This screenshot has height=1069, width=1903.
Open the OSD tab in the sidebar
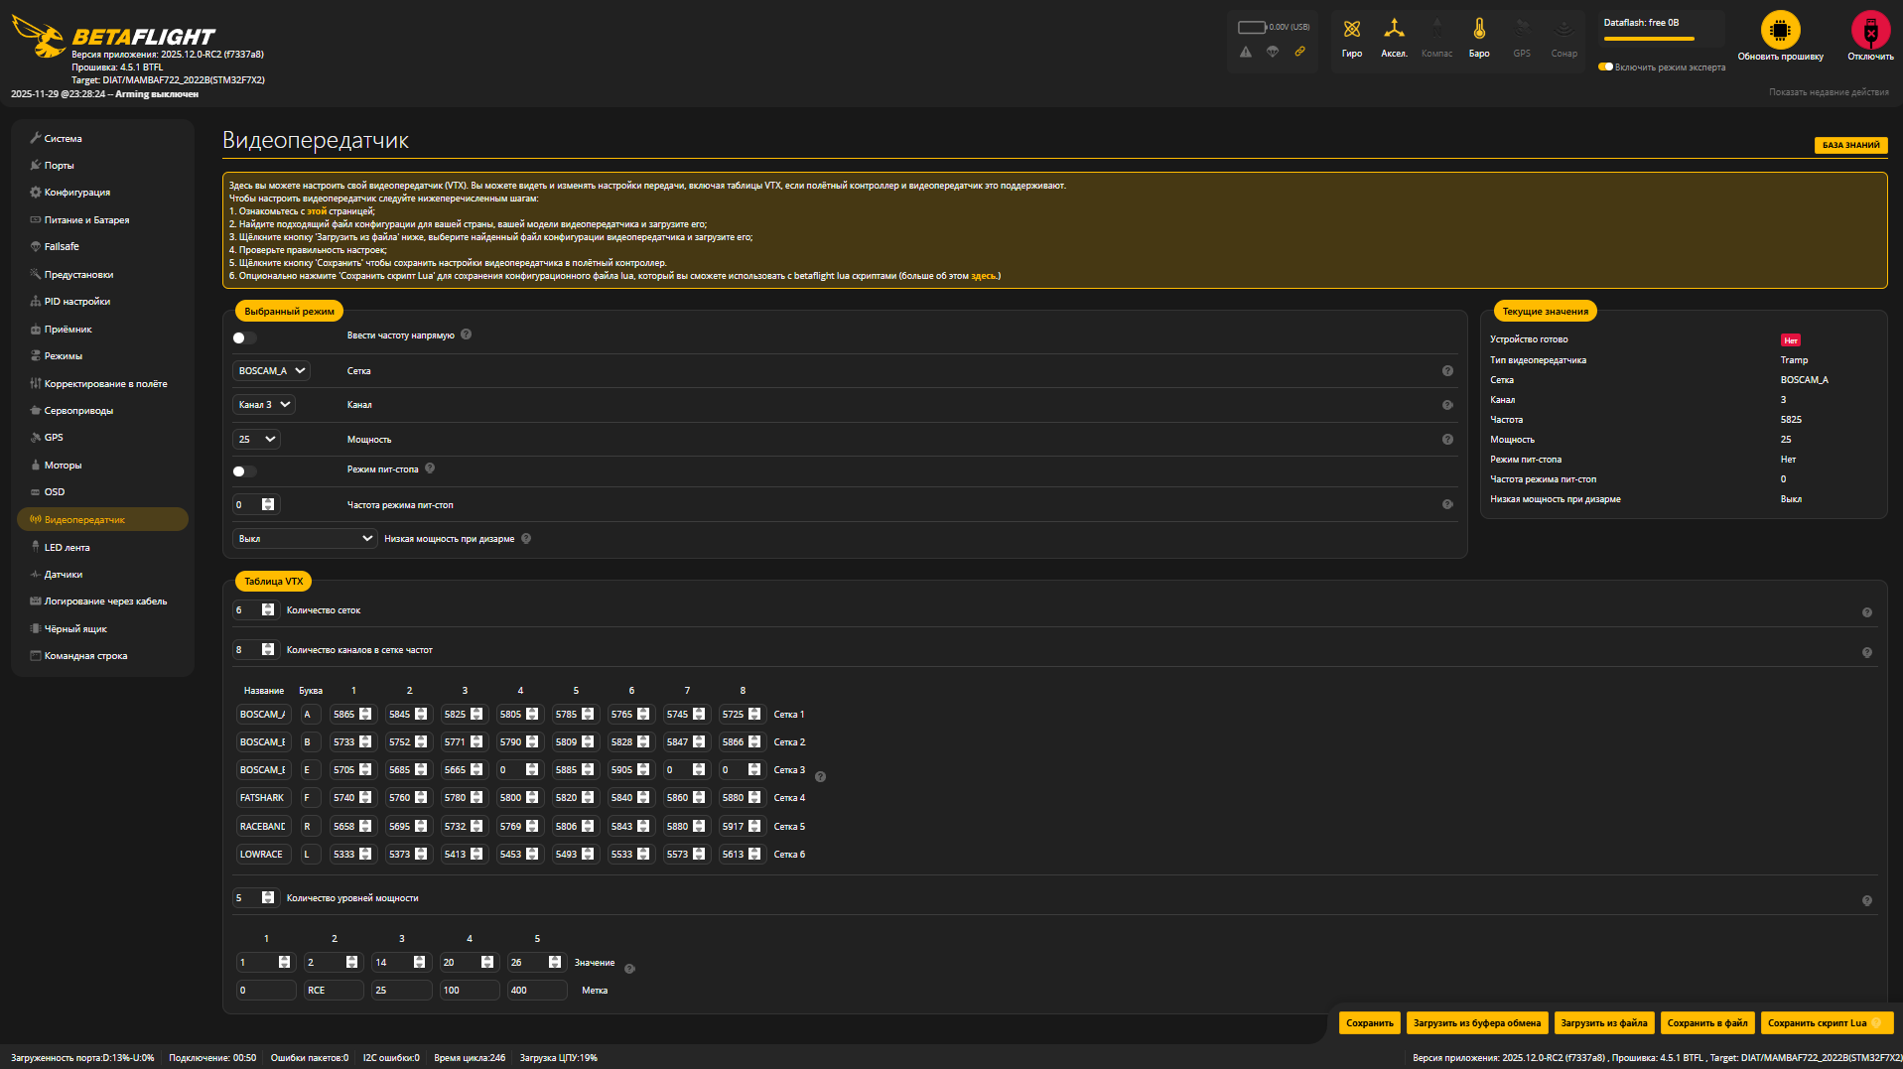click(55, 491)
